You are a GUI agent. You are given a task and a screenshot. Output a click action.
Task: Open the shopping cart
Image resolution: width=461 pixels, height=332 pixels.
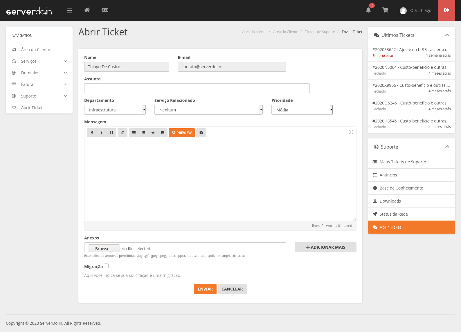point(385,10)
